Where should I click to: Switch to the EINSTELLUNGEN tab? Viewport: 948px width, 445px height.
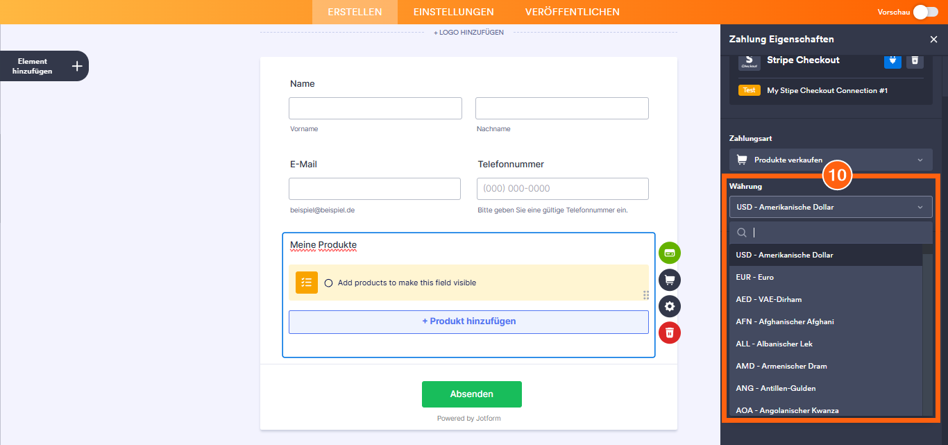(x=453, y=12)
